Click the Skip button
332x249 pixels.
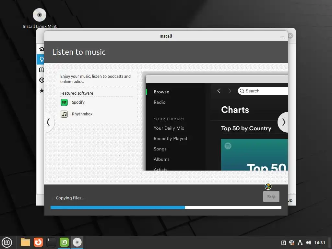tap(271, 196)
